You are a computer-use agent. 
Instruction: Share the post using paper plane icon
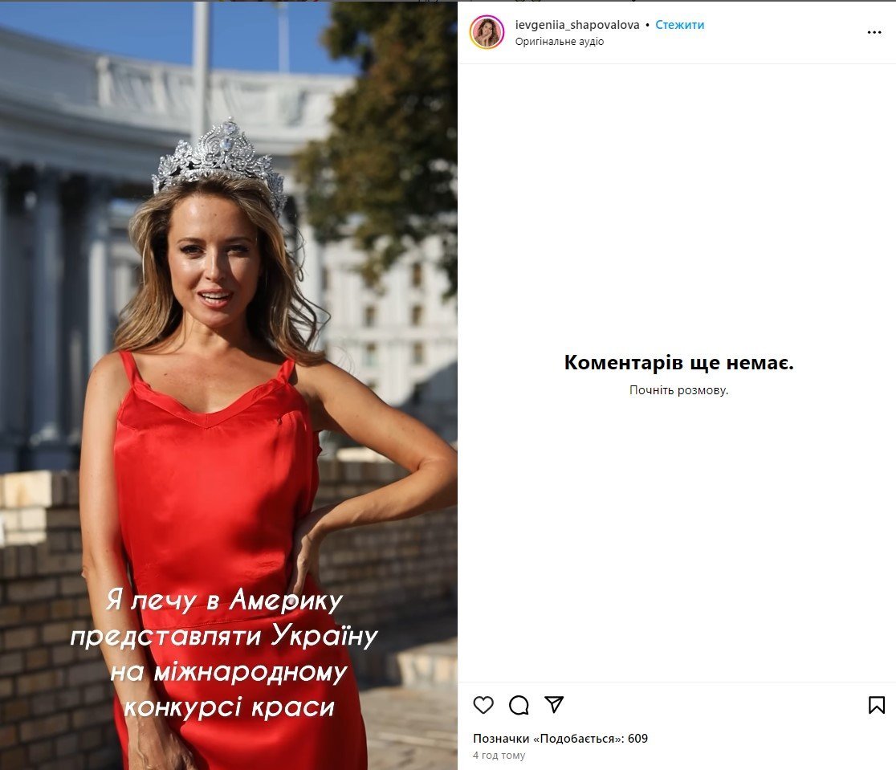click(554, 704)
